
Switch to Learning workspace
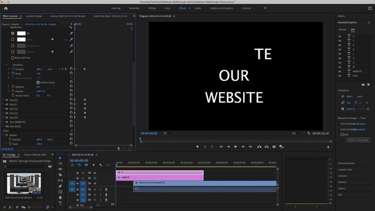coord(116,8)
